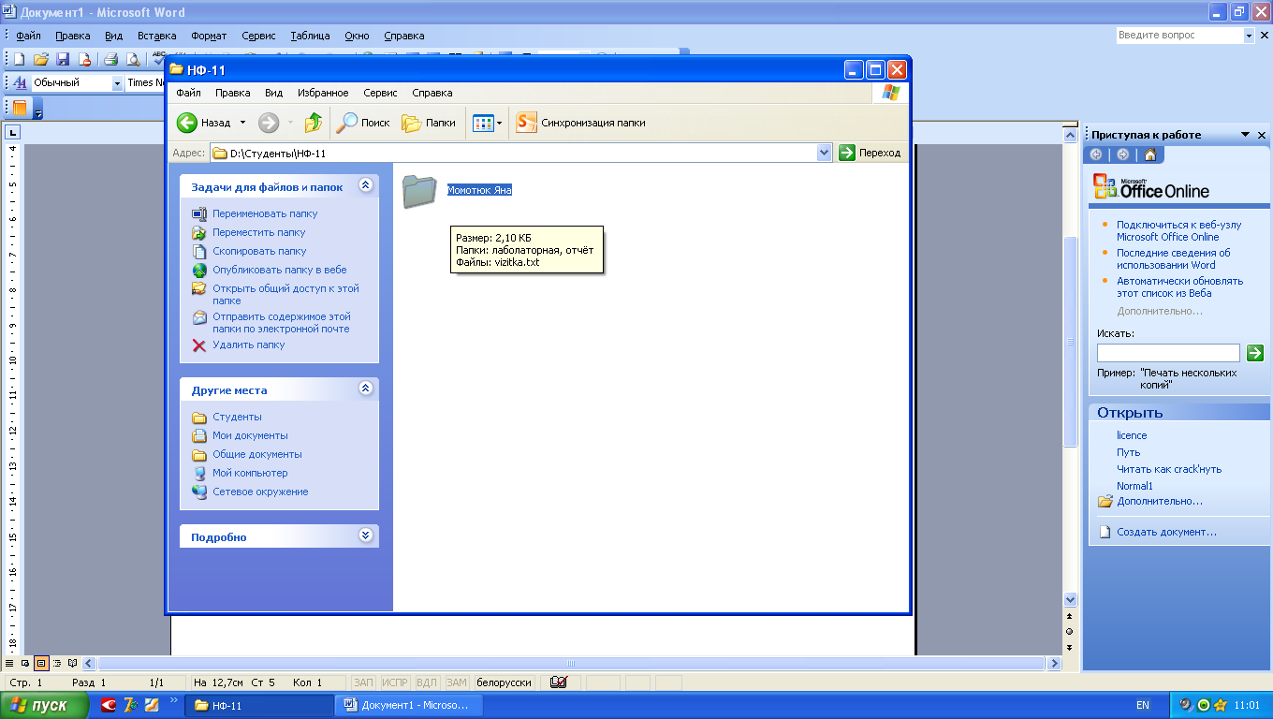Collapse Задачи для файлов и папок section

point(366,185)
